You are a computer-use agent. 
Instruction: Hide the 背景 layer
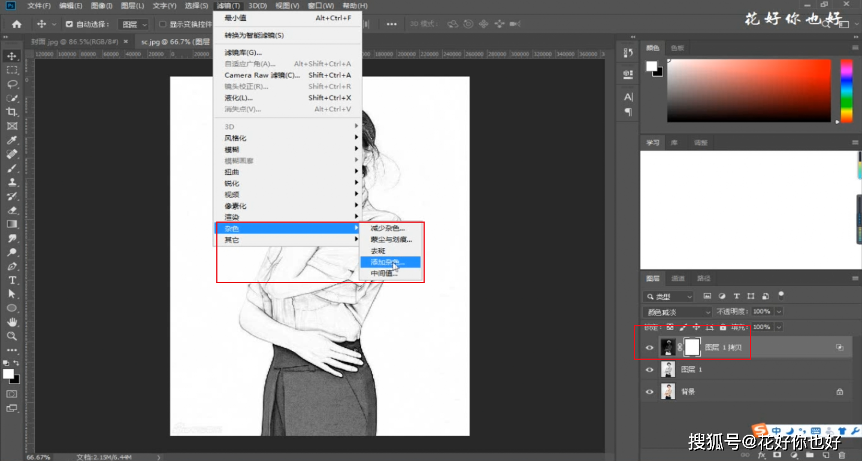click(649, 392)
